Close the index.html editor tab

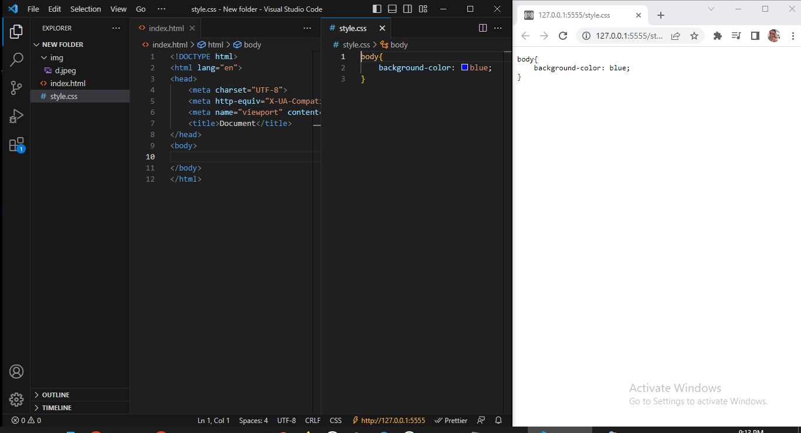click(x=192, y=28)
